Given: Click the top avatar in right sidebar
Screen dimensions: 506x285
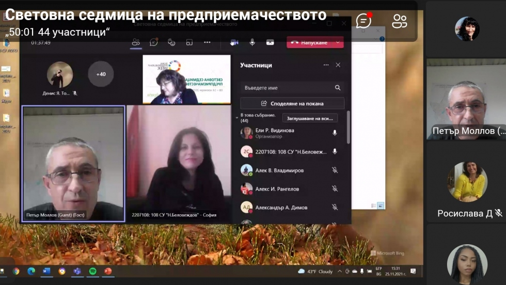Looking at the screenshot, I should pyautogui.click(x=467, y=29).
